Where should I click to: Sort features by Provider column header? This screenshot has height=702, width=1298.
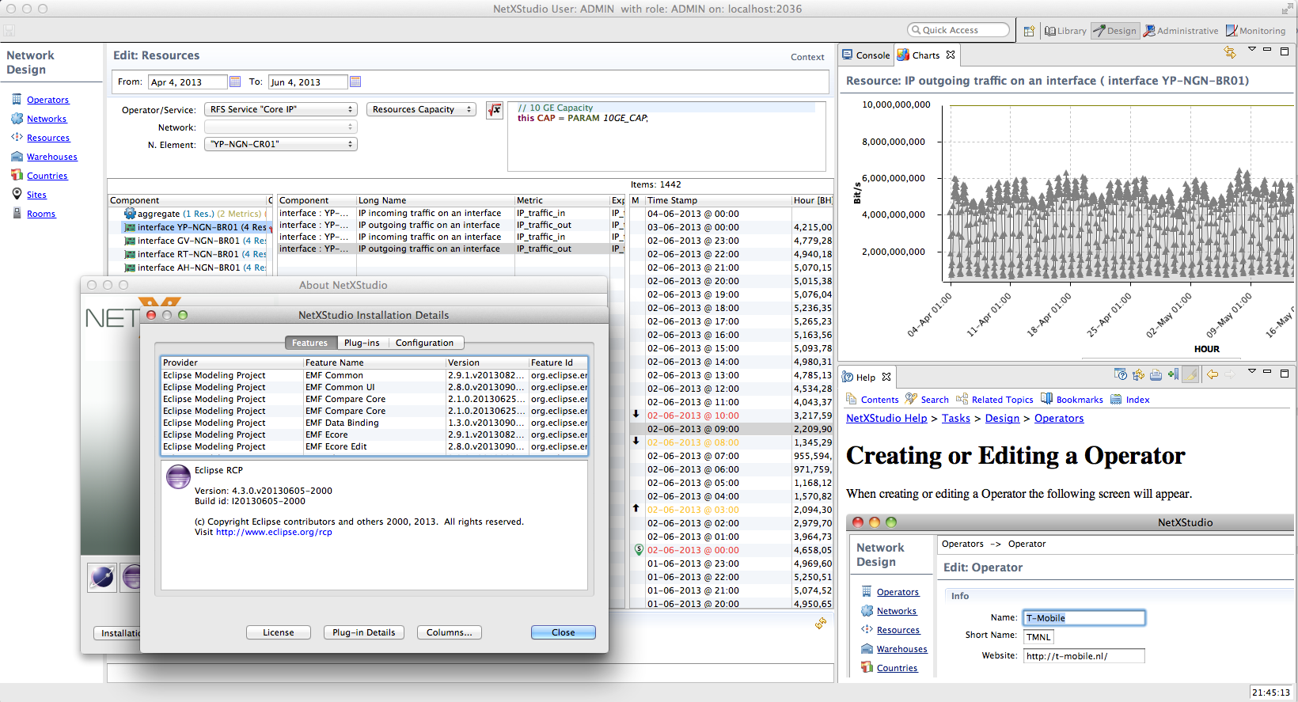(232, 362)
